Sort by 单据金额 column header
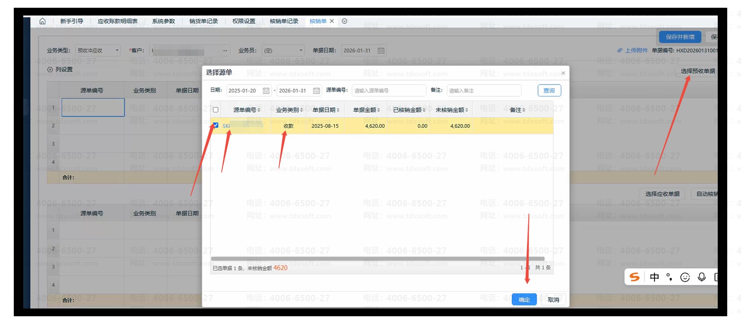Image resolution: width=741 pixels, height=324 pixels. (366, 110)
